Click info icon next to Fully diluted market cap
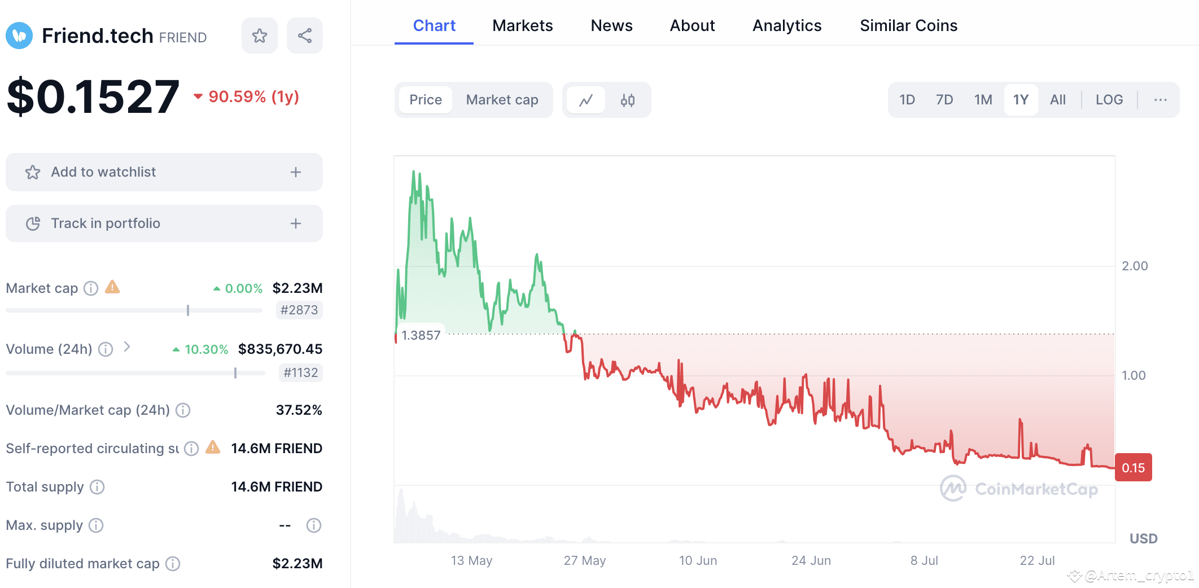The image size is (1199, 588). [173, 564]
